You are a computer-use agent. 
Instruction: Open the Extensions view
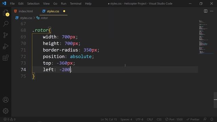pyautogui.click(x=6, y=58)
